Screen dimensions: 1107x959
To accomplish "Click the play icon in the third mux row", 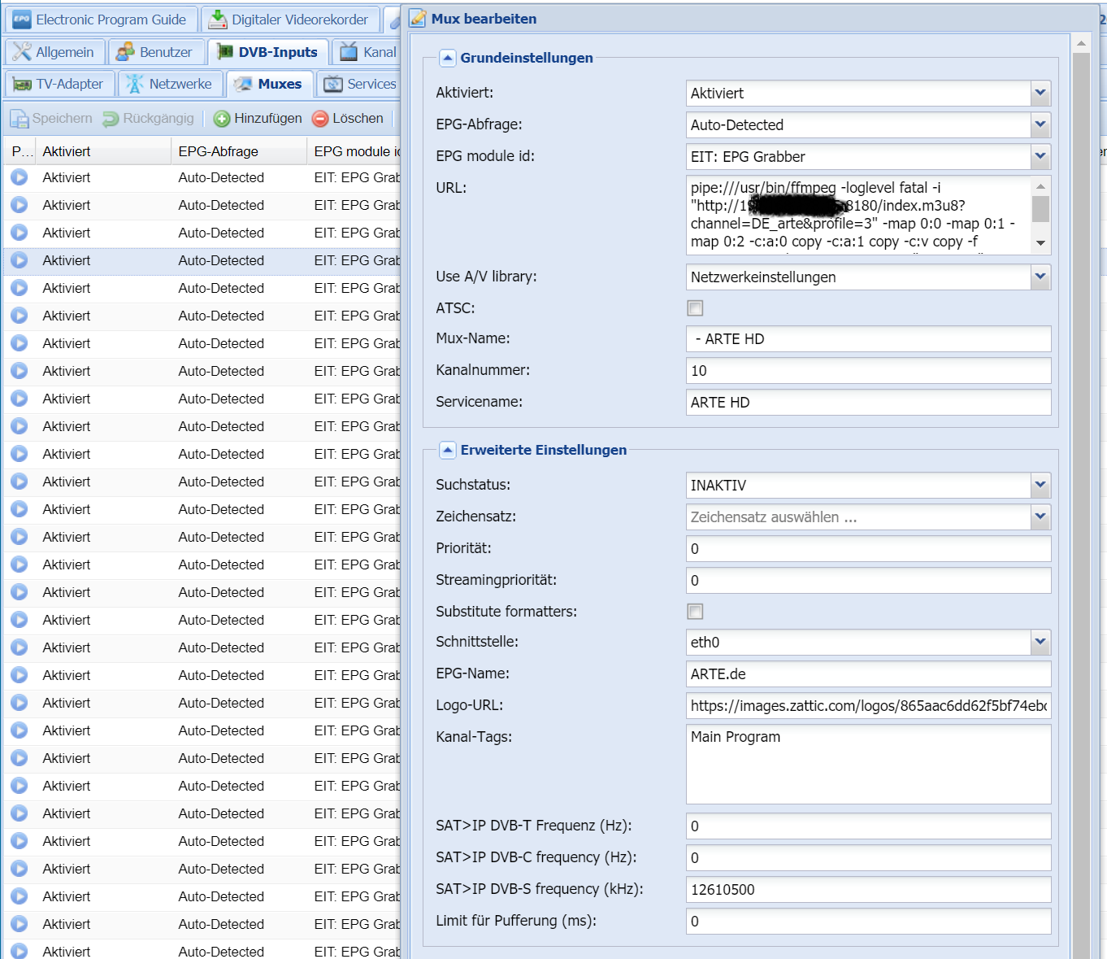I will (x=20, y=233).
